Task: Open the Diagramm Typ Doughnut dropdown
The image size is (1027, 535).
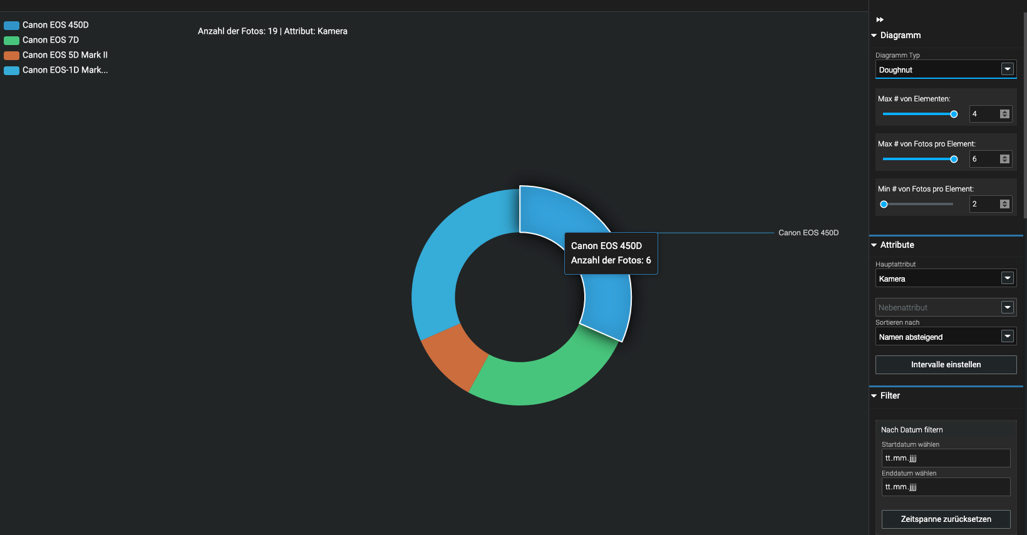Action: coord(946,69)
